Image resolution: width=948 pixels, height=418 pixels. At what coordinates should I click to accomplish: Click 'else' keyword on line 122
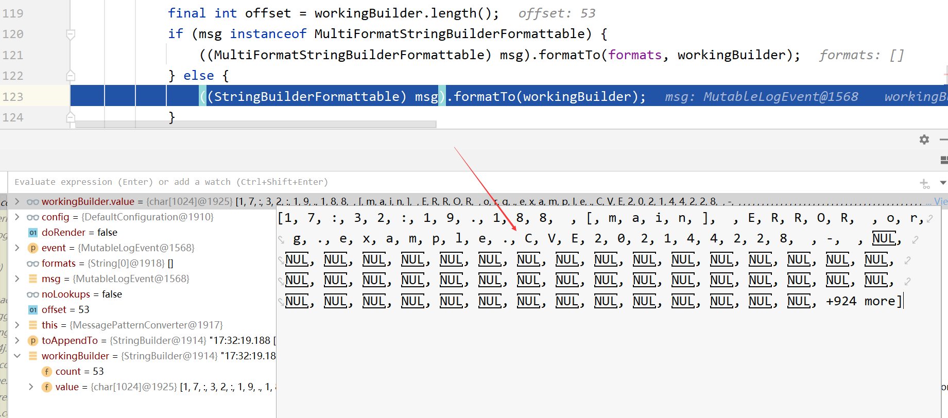pyautogui.click(x=198, y=76)
